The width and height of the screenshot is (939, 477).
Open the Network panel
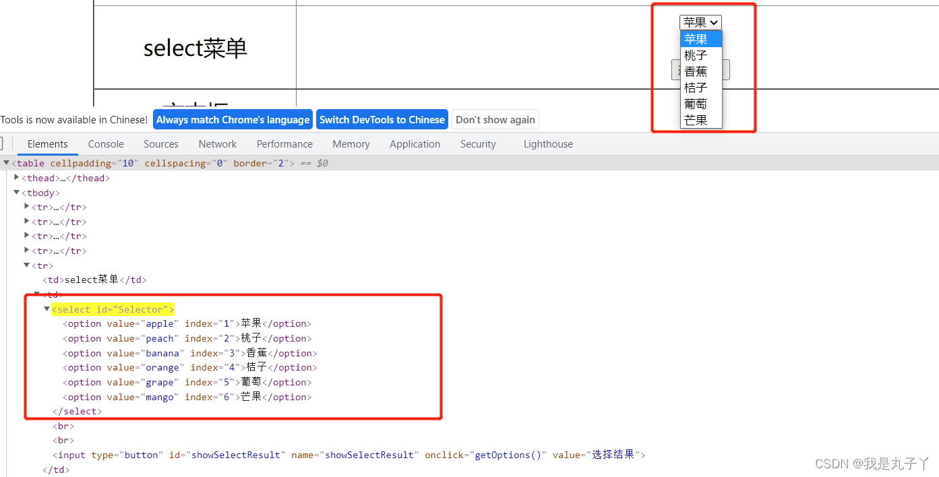click(217, 144)
